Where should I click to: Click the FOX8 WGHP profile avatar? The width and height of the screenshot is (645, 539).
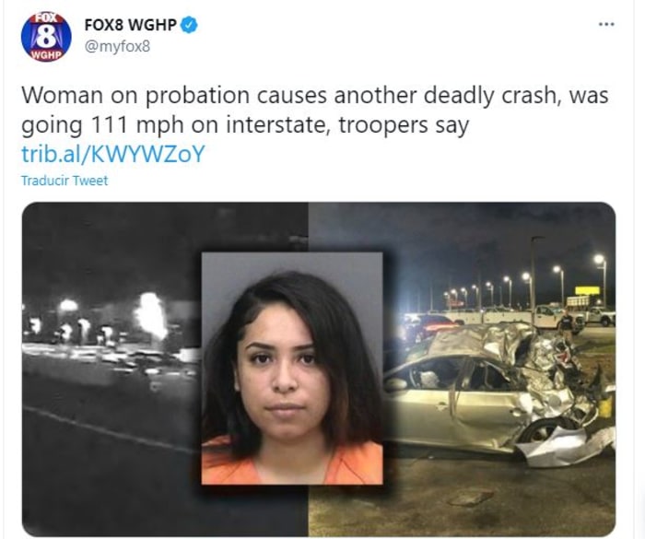[46, 37]
